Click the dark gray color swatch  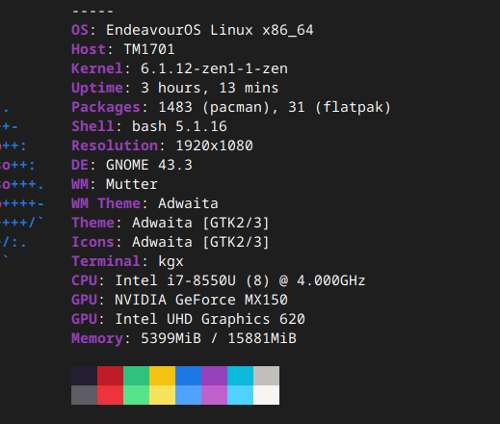pos(84,395)
